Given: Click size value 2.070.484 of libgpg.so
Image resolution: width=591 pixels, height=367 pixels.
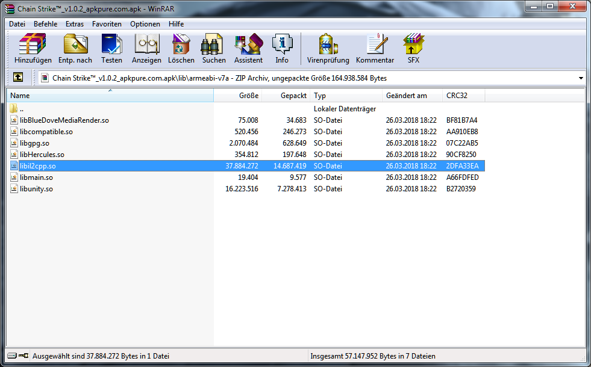Looking at the screenshot, I should pyautogui.click(x=243, y=143).
